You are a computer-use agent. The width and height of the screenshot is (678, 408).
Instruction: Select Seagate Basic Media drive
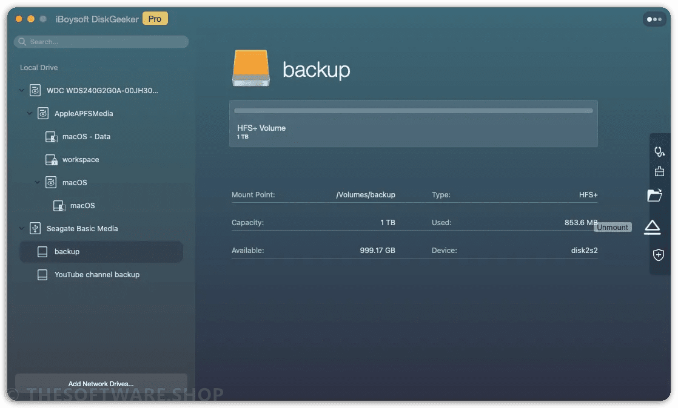pyautogui.click(x=82, y=228)
